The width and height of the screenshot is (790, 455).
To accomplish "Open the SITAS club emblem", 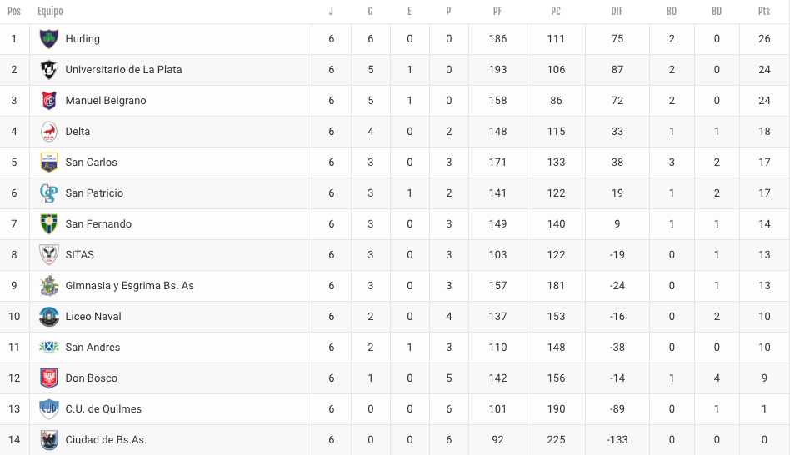I will point(49,254).
